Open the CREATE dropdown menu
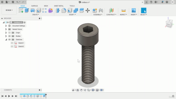176x99 pixels. pos(35,15)
